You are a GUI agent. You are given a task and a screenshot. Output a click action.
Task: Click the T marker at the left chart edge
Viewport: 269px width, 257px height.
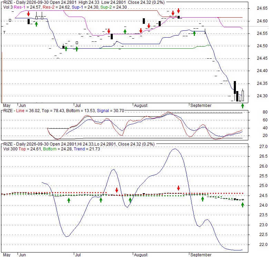[4, 32]
